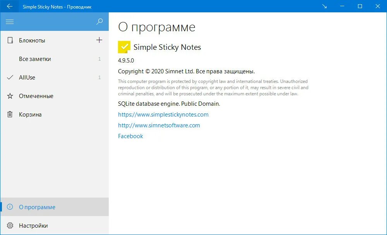Minimize the Simple Sticky Notes window
Viewport: 387px width, 235px height.
point(342,7)
